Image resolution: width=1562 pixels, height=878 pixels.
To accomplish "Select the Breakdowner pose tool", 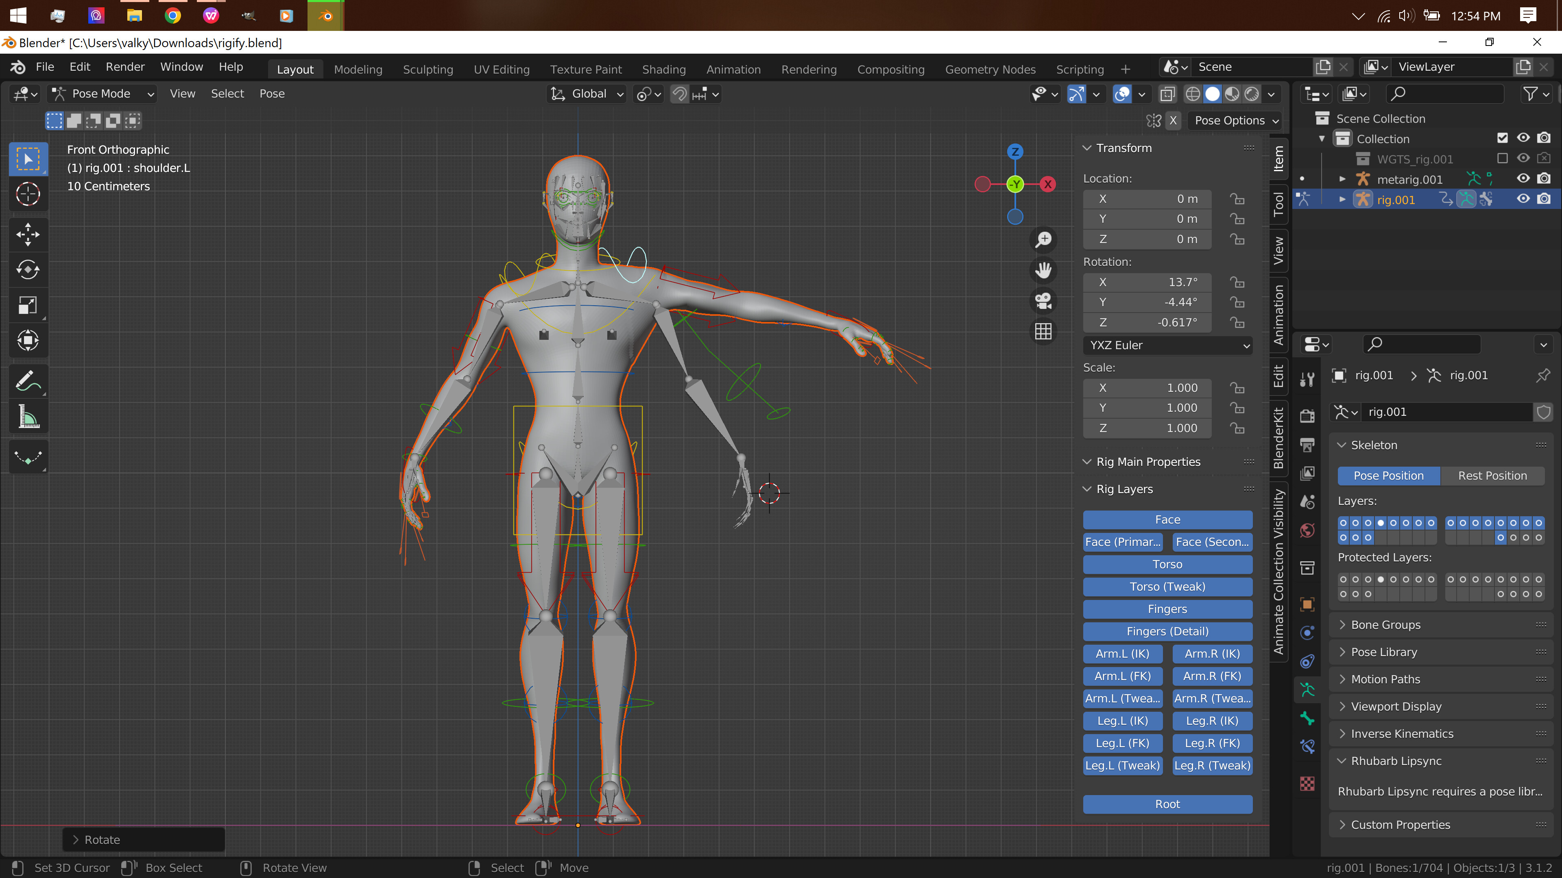I will 28,457.
